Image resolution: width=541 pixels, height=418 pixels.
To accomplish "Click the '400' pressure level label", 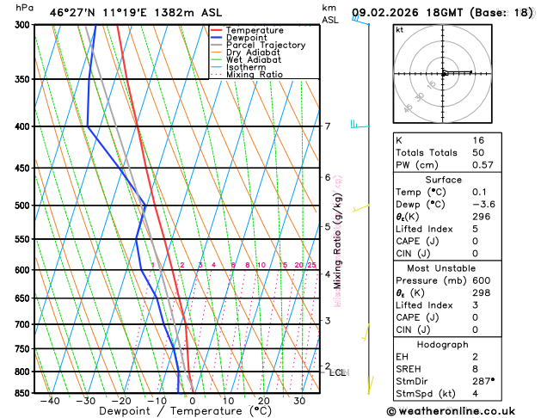I will pyautogui.click(x=24, y=126).
